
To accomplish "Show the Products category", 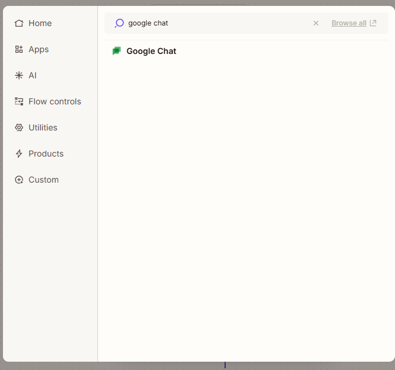I will 46,154.
